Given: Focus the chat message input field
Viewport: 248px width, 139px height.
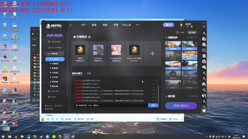Looking at the screenshot, I should pyautogui.click(x=111, y=105).
